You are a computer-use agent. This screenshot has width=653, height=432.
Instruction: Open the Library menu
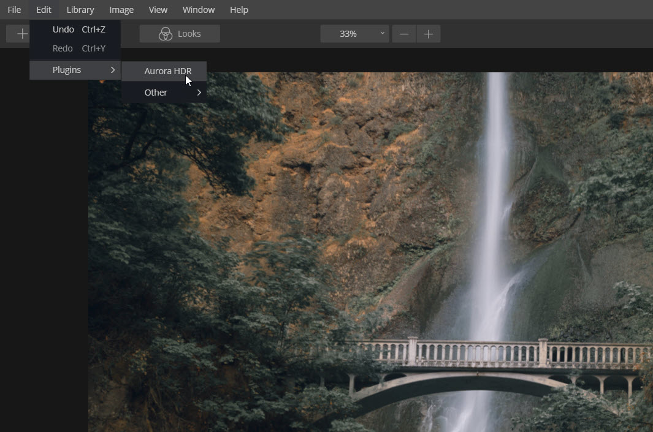[x=80, y=10]
